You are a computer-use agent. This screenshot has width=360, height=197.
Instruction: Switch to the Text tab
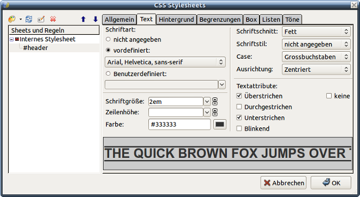[x=147, y=19]
